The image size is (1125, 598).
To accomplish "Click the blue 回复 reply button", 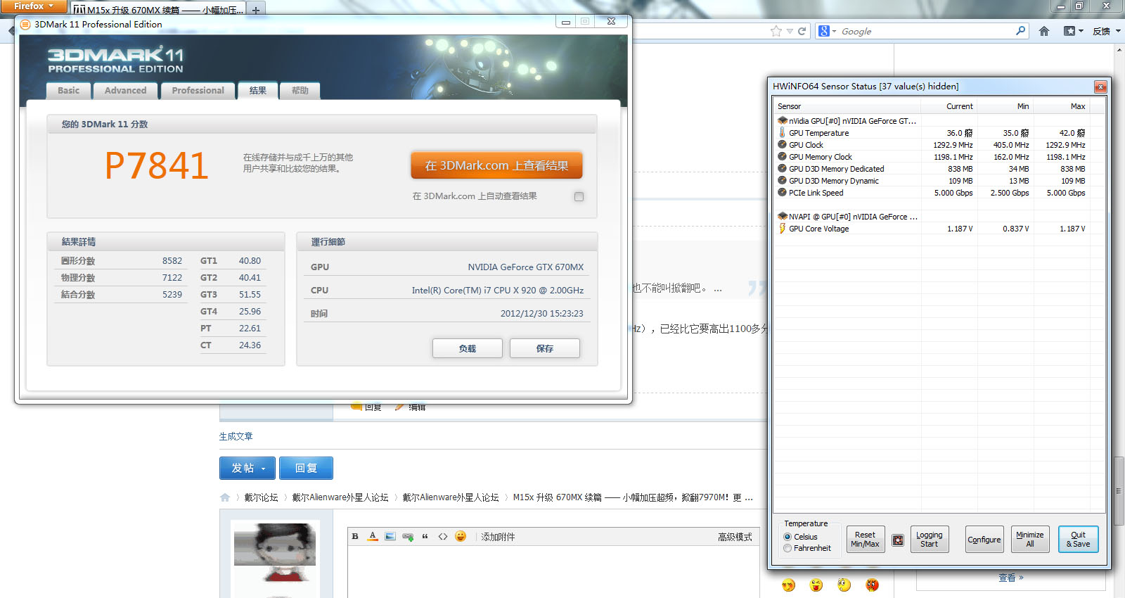I will point(306,469).
